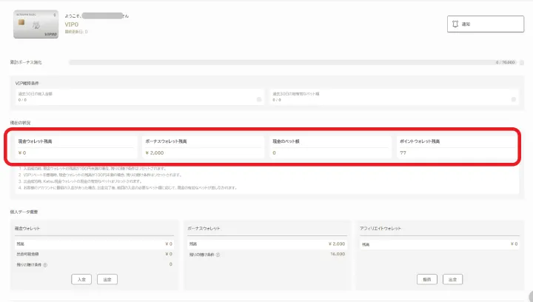Click the VIP維持条件 section heading
The image size is (533, 302).
tap(27, 83)
